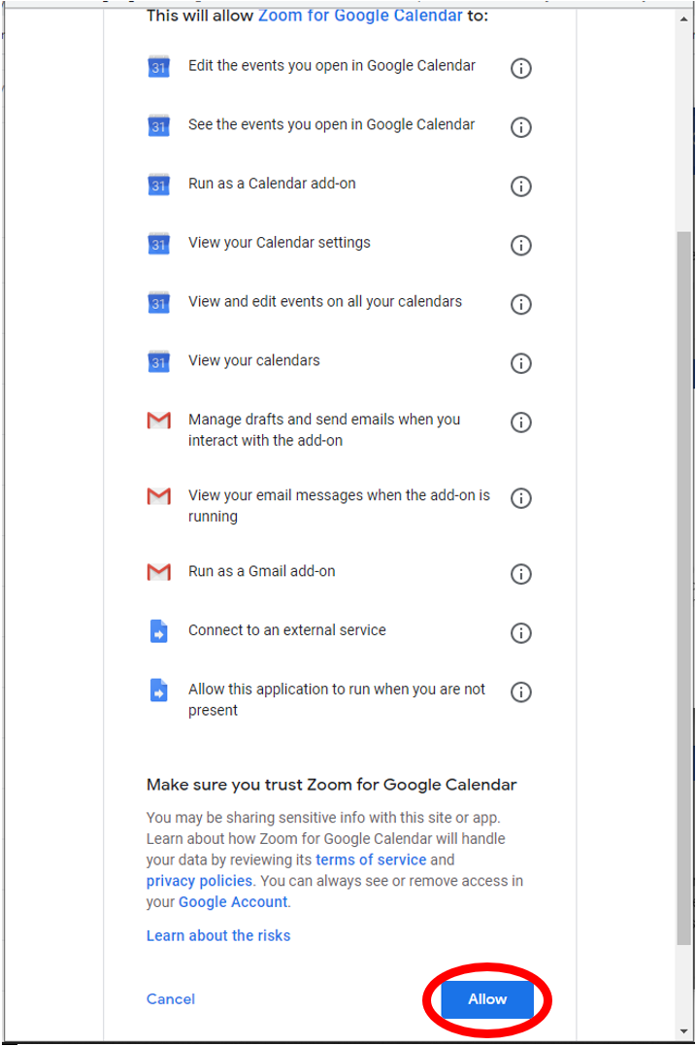696x1046 pixels.
Task: Click 'Manage drafts and send emails' text
Action: point(324,429)
